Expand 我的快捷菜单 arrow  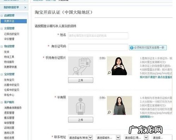25,7
